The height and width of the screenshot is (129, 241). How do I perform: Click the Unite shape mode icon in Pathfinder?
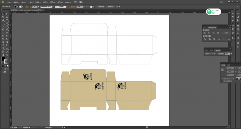click(x=205, y=33)
